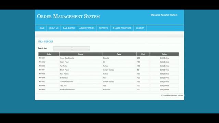Edit the Sella Rice item
Image resolution: width=219 pixels, height=123 pixels.
point(161,78)
